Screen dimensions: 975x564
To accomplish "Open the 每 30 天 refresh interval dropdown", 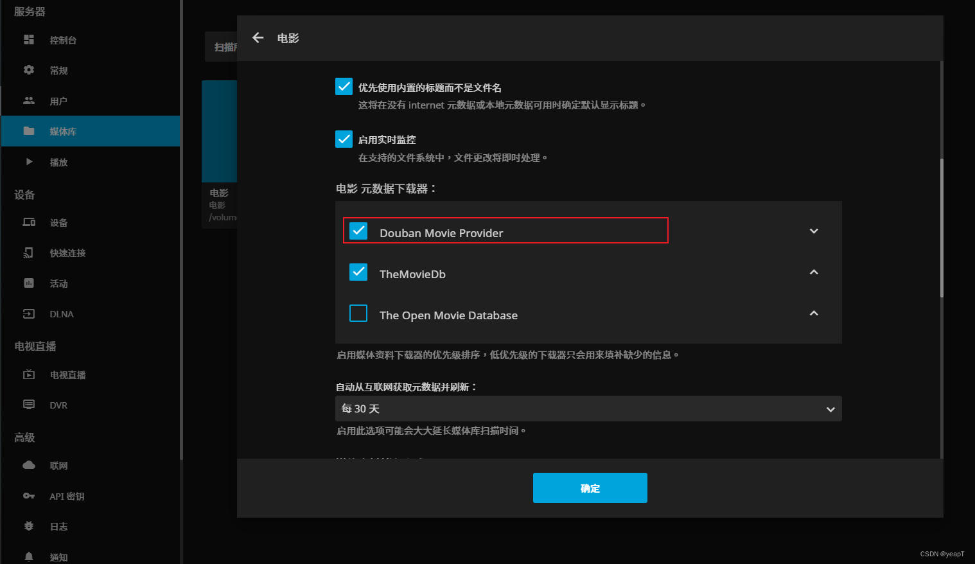I will pos(588,409).
